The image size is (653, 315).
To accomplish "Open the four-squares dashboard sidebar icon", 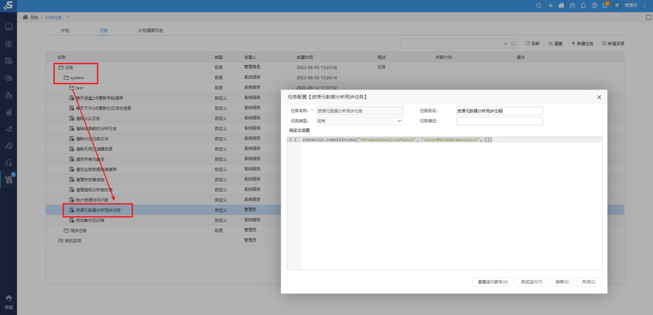I will click(9, 44).
